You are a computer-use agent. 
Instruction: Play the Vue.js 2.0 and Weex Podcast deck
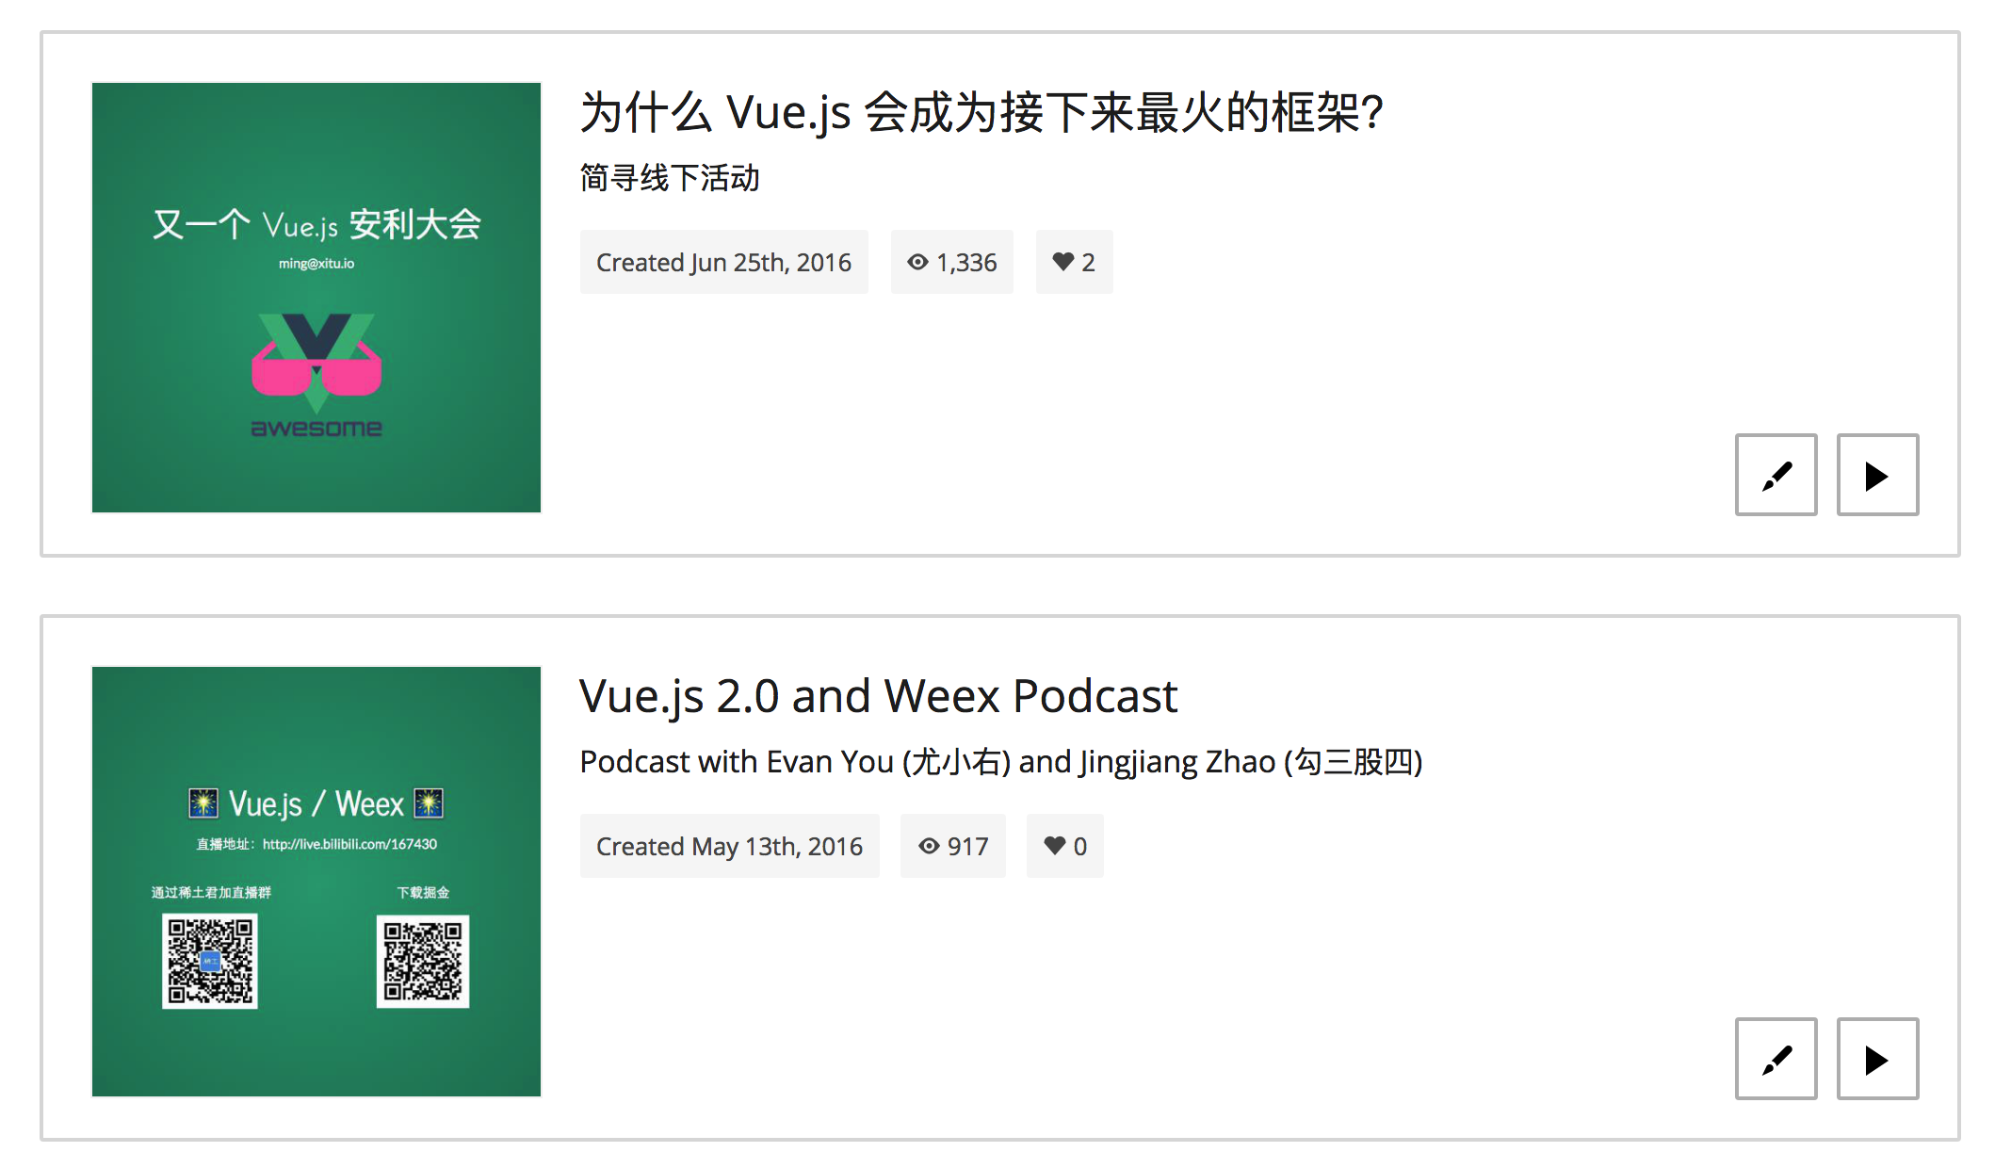click(1877, 1059)
